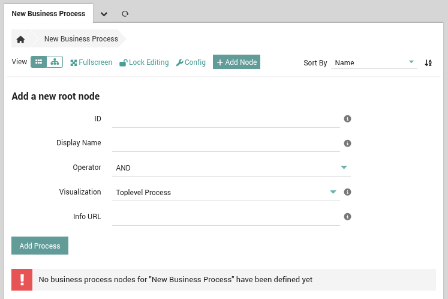The width and height of the screenshot is (448, 299).
Task: Enter Fullscreen mode
Action: click(x=91, y=62)
